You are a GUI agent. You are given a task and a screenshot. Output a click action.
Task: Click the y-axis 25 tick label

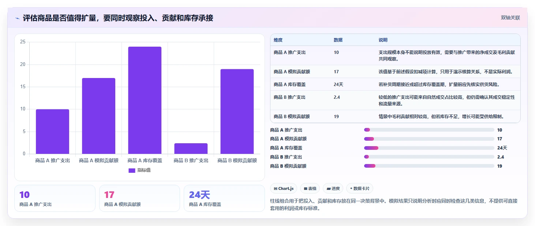coord(23,42)
